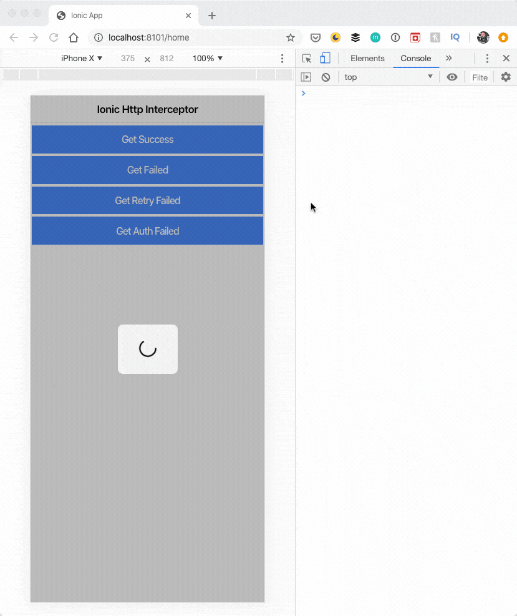517x616 pixels.
Task: Open console settings gear
Action: coord(506,77)
